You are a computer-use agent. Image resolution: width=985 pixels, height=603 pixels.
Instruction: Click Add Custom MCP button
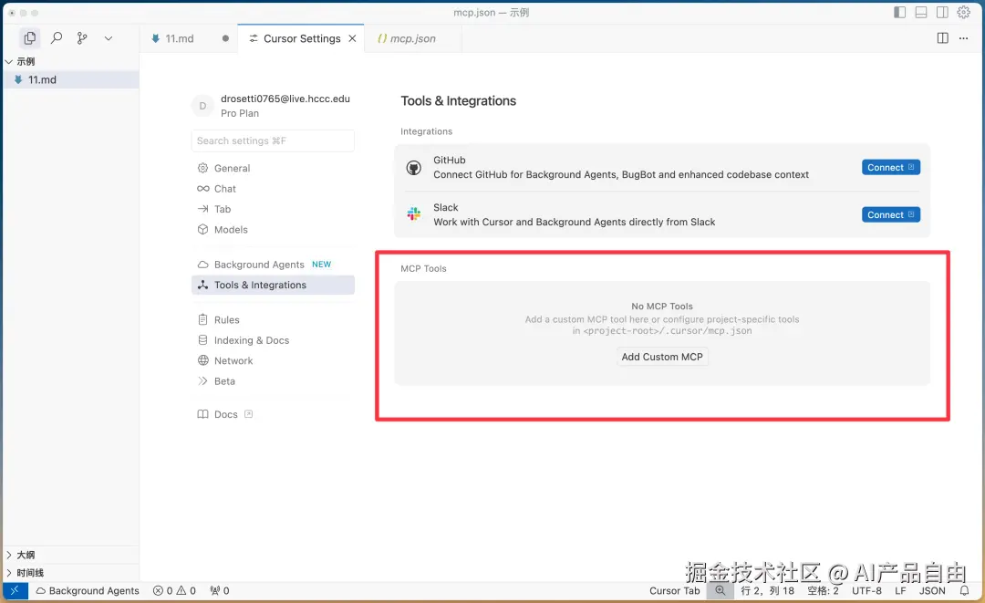pyautogui.click(x=662, y=357)
